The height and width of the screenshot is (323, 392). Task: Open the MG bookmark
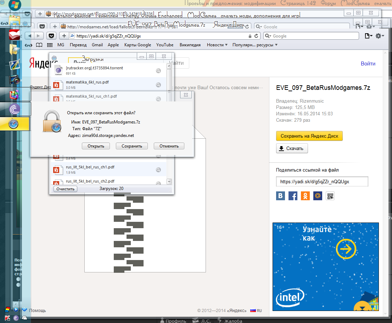coord(61,45)
